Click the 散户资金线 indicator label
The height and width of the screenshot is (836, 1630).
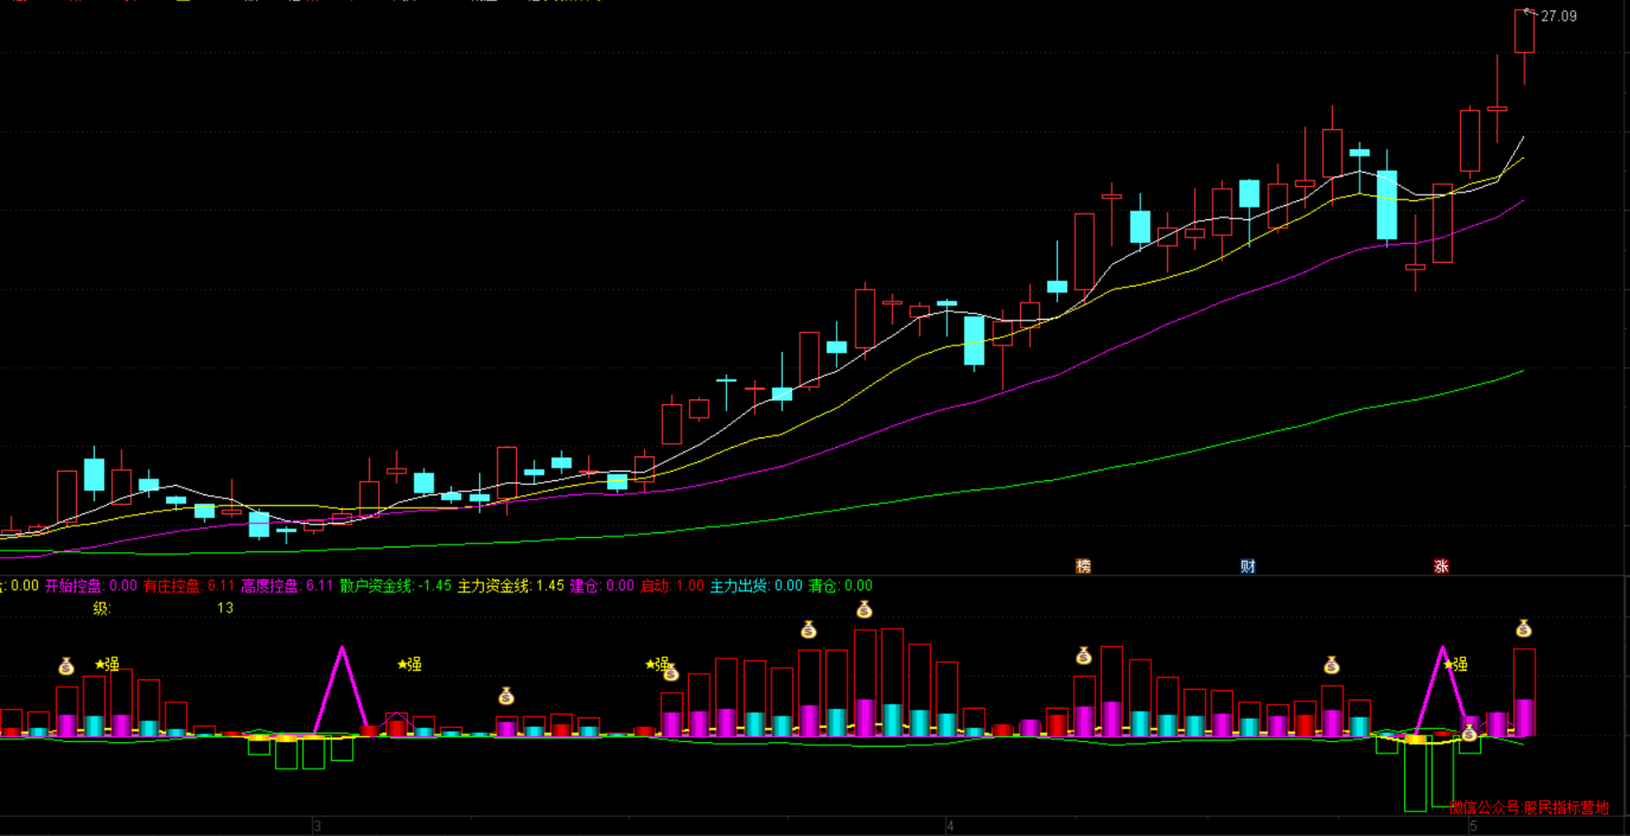tap(376, 586)
